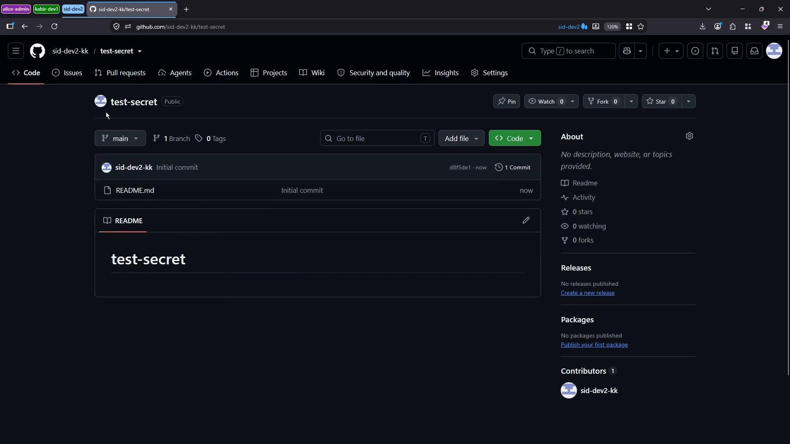This screenshot has width=790, height=444.
Task: Open the repositories icon in the header
Action: pyautogui.click(x=734, y=51)
